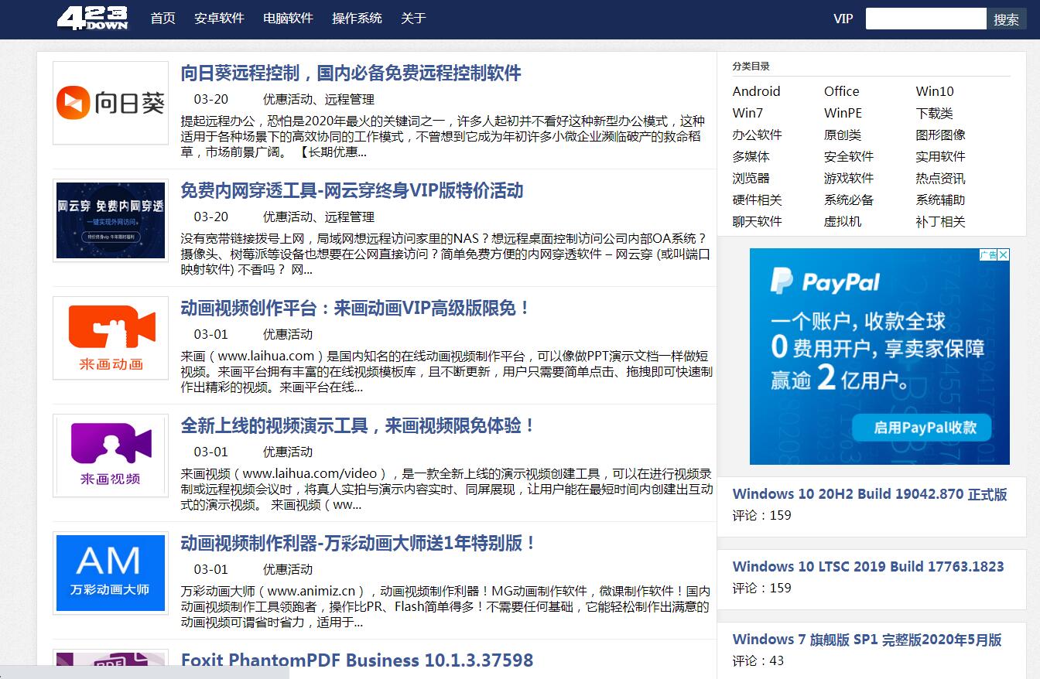Open the 来画动画 camera logo thumbnail
The width and height of the screenshot is (1040, 679).
pos(111,338)
